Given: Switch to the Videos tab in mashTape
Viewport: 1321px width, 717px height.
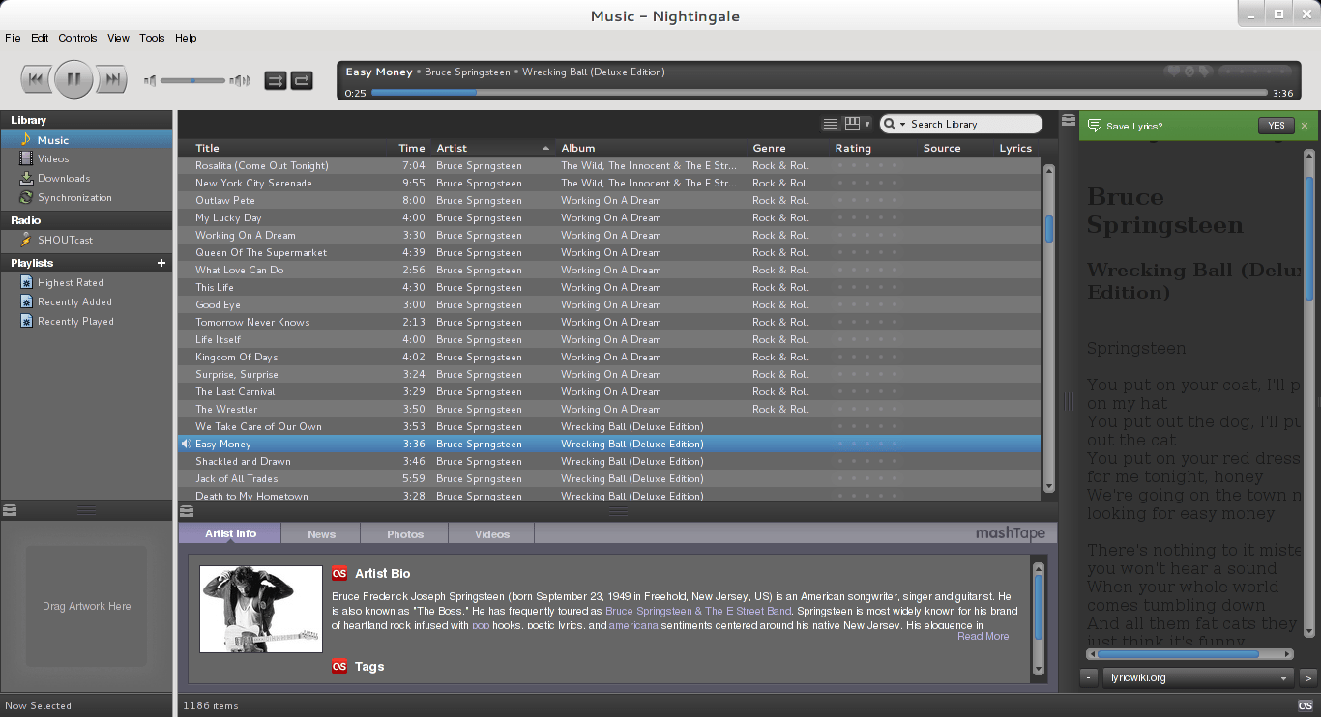Looking at the screenshot, I should tap(492, 533).
